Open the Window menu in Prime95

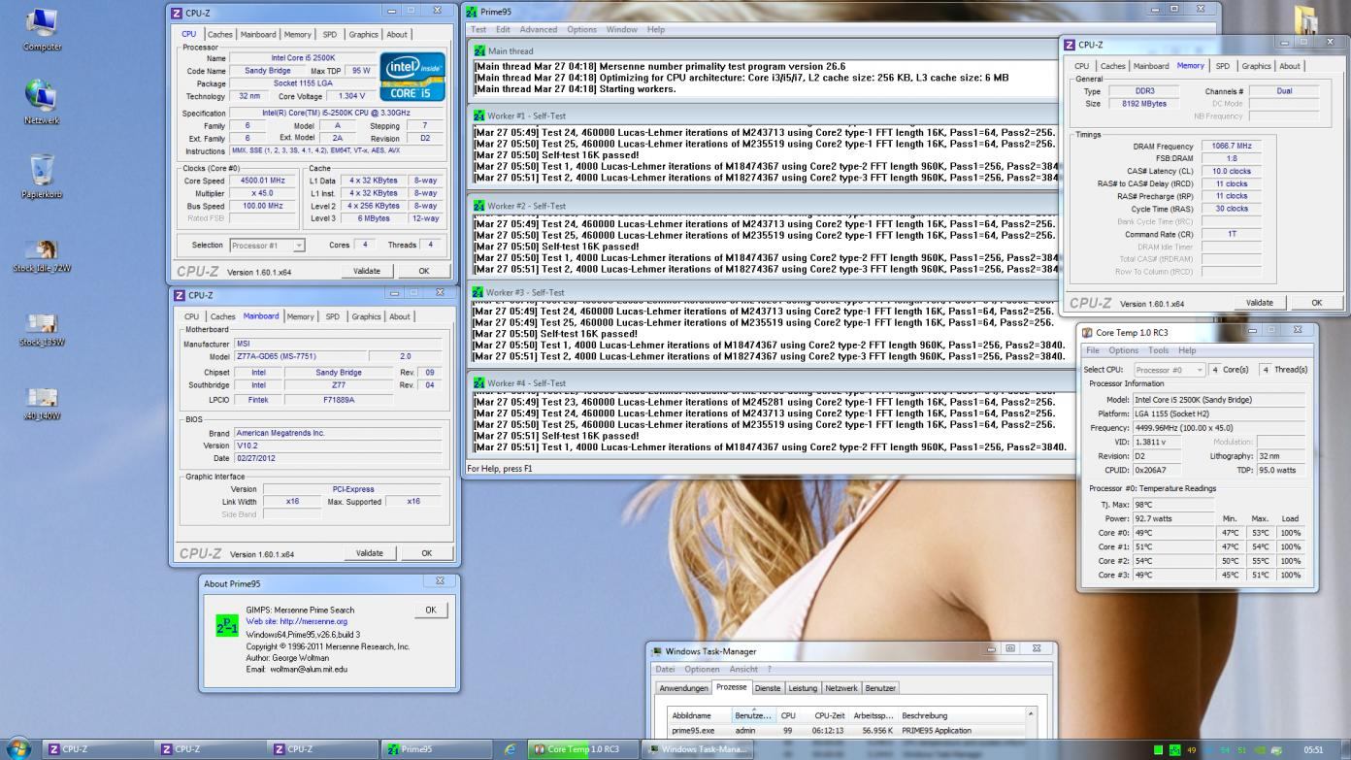[x=622, y=29]
